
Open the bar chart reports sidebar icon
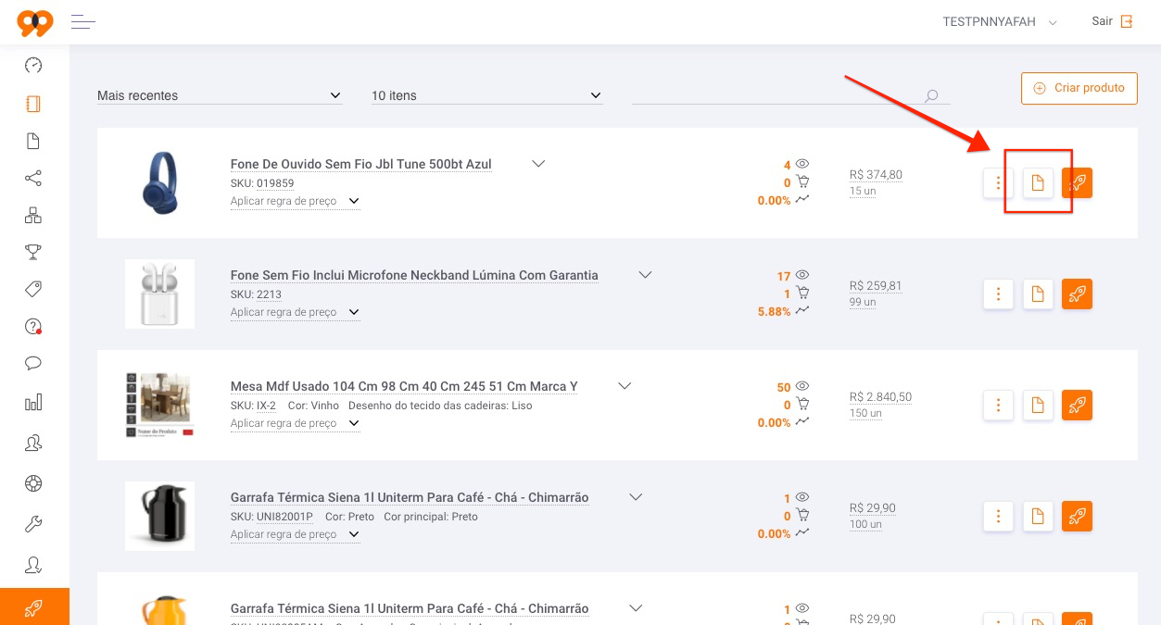pyautogui.click(x=33, y=402)
